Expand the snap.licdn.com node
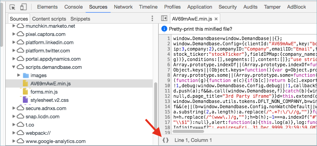The height and width of the screenshot is (146, 317). tap(14, 116)
